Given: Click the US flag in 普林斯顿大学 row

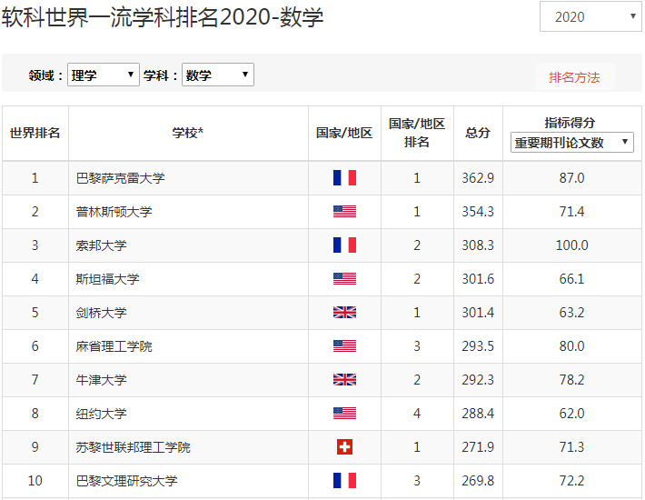Looking at the screenshot, I should [x=344, y=212].
